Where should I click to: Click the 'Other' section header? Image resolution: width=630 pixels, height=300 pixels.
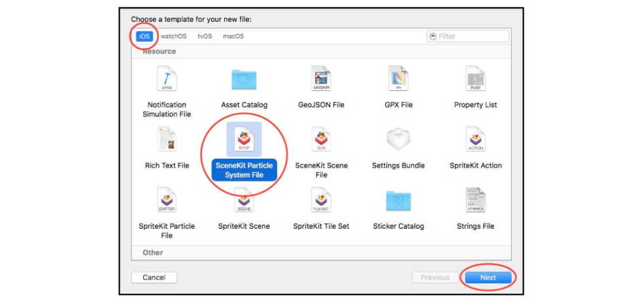click(153, 253)
